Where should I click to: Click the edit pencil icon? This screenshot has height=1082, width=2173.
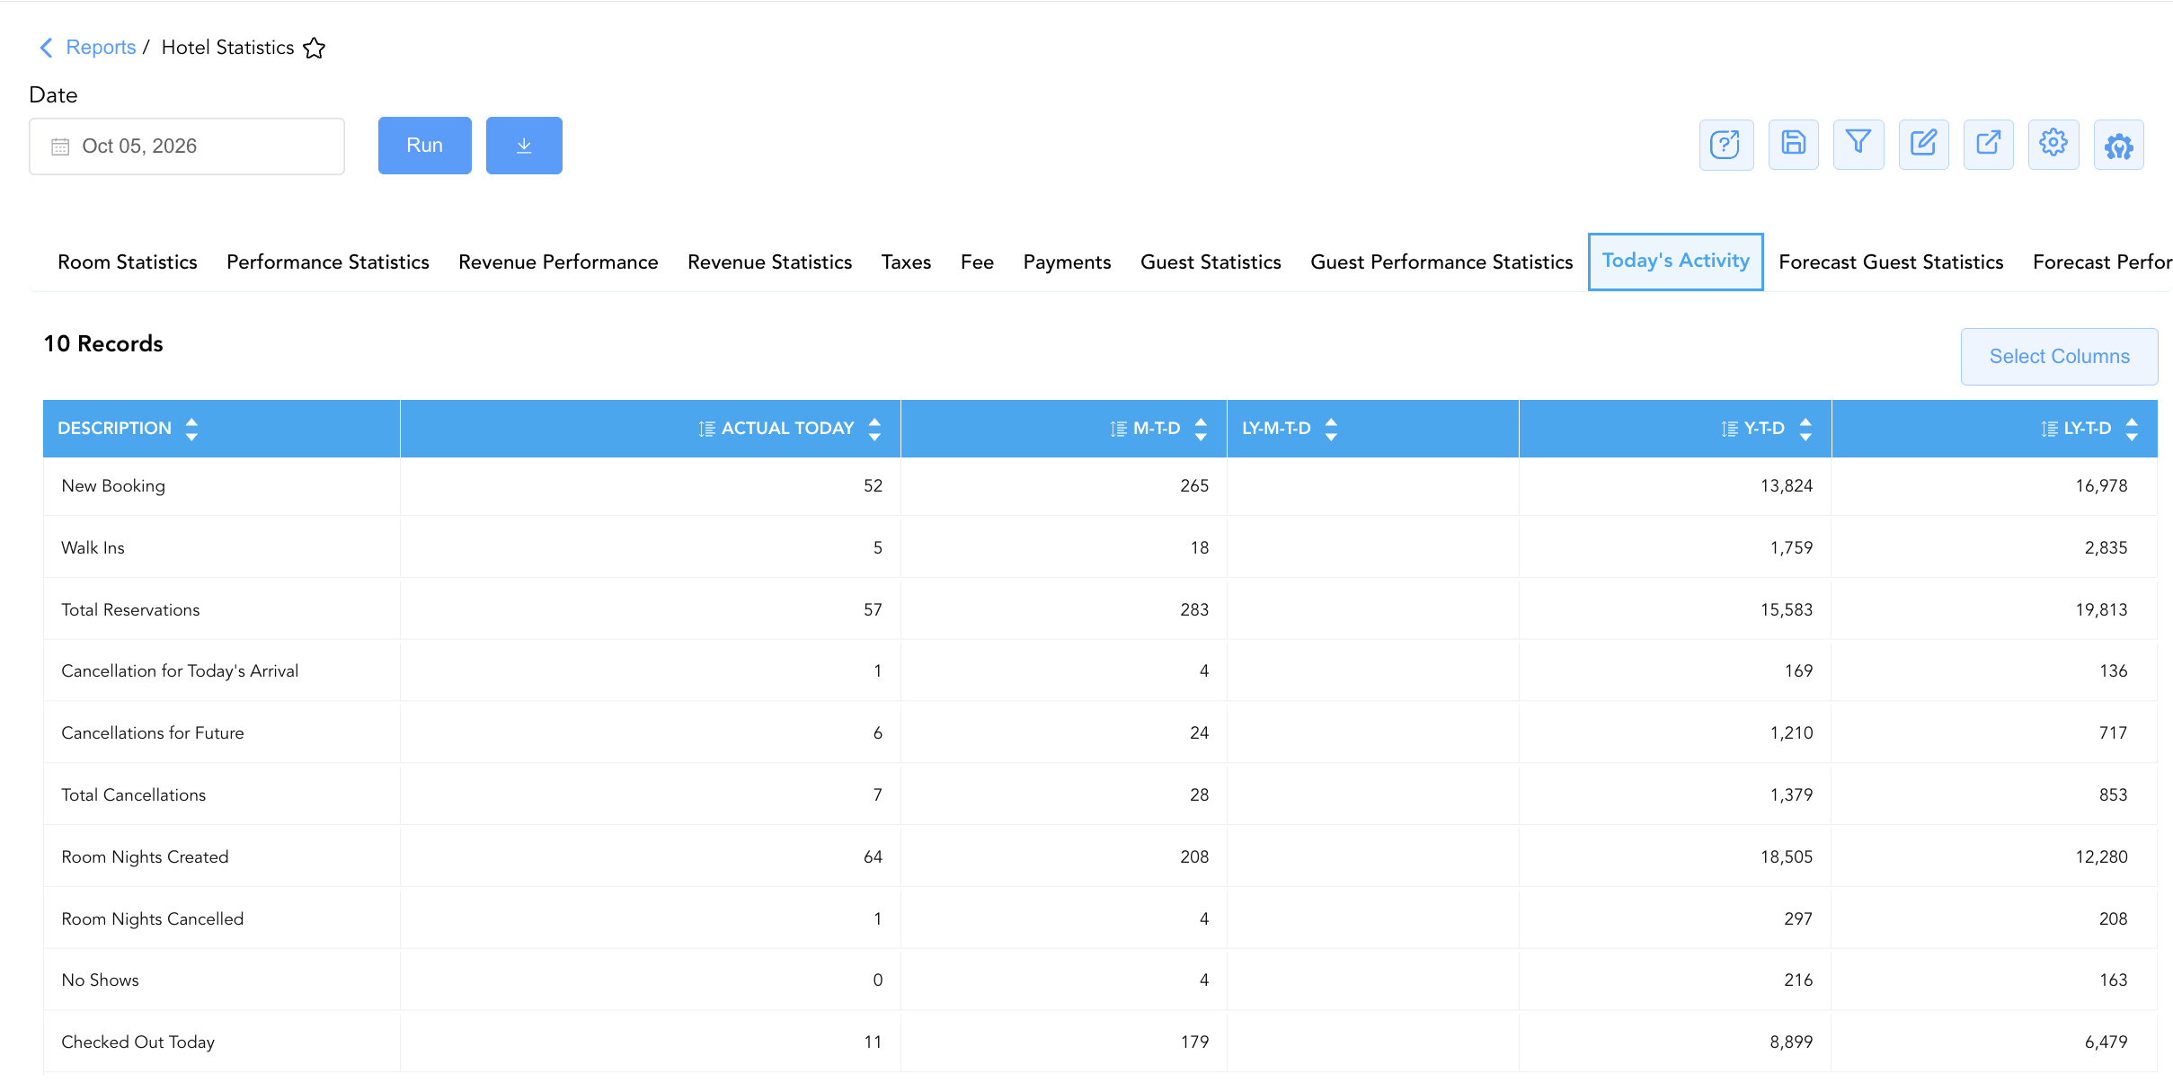click(1923, 145)
